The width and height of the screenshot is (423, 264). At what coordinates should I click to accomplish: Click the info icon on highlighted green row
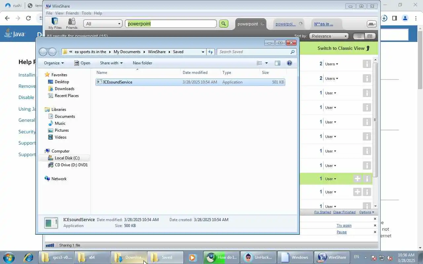click(x=366, y=179)
